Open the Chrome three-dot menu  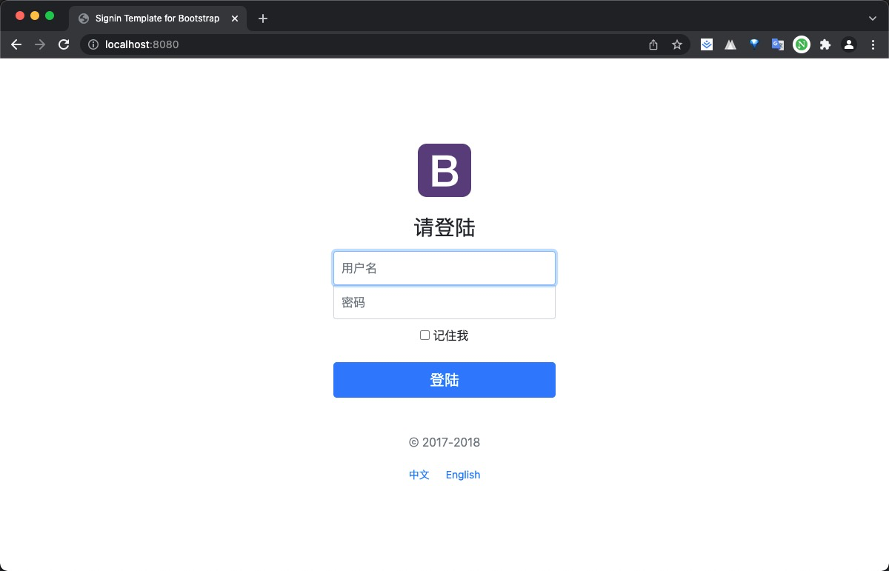[873, 44]
